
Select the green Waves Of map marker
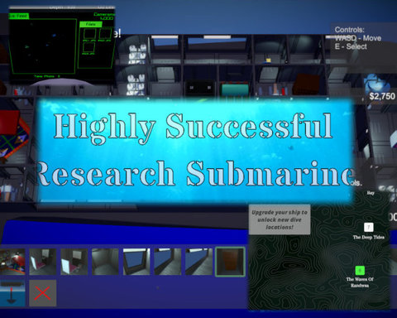pyautogui.click(x=360, y=270)
